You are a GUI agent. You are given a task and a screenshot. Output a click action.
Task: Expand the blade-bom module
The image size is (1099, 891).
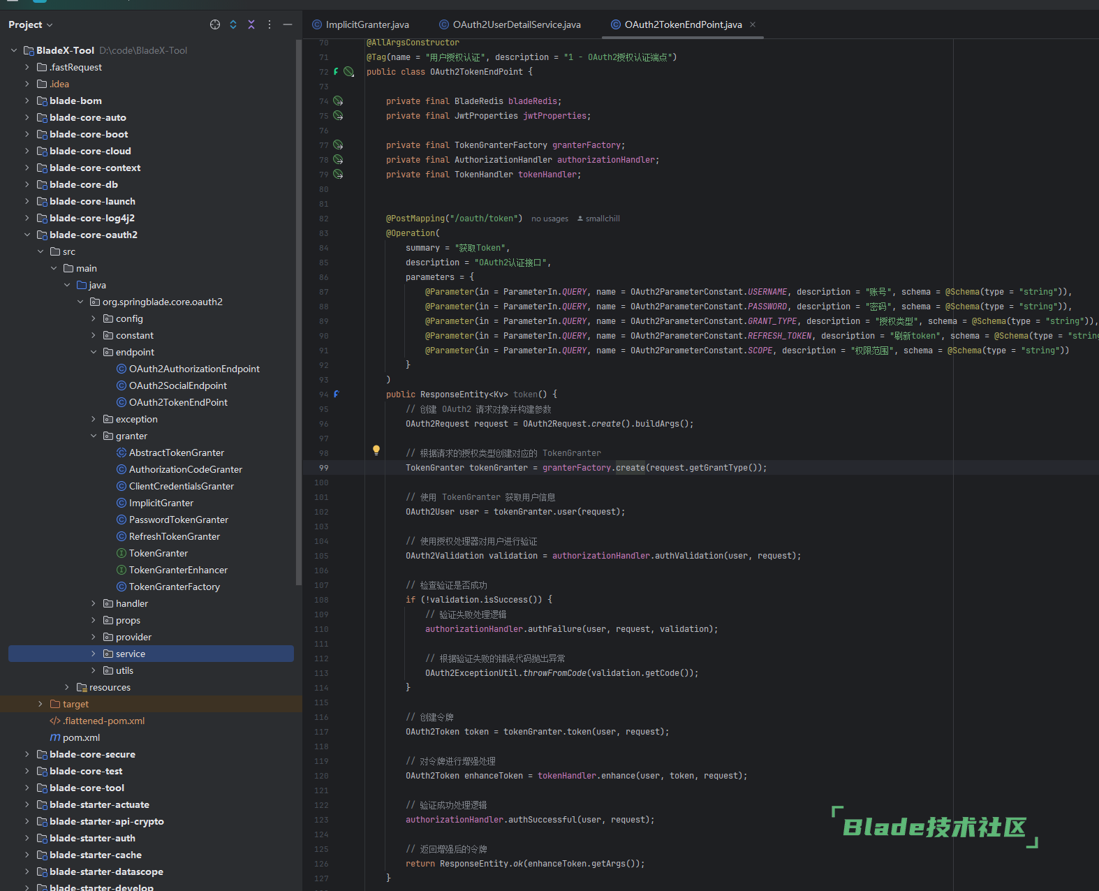click(x=27, y=101)
